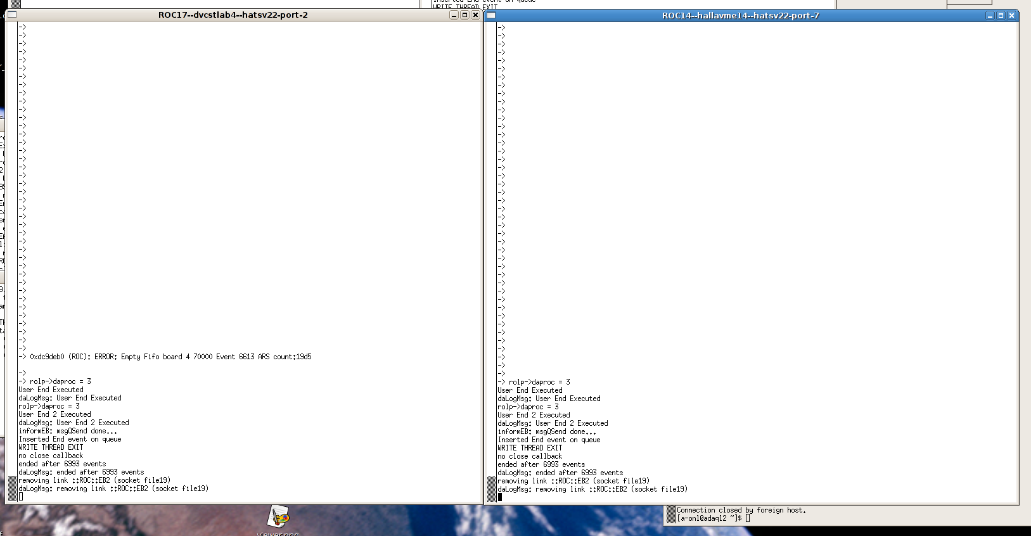Click 'Connection closed by foreign host.' text
This screenshot has width=1031, height=536.
click(x=741, y=510)
